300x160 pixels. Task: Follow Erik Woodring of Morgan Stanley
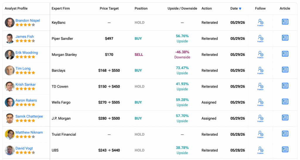coord(260,55)
